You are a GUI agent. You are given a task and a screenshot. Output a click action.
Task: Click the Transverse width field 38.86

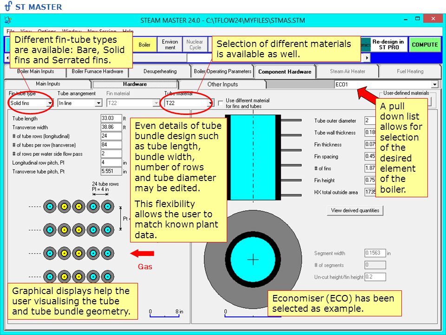(111, 127)
